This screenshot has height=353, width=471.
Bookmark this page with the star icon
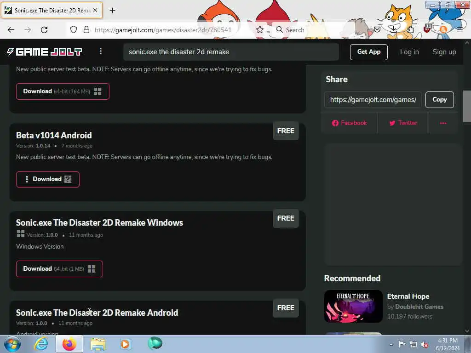pyautogui.click(x=260, y=29)
